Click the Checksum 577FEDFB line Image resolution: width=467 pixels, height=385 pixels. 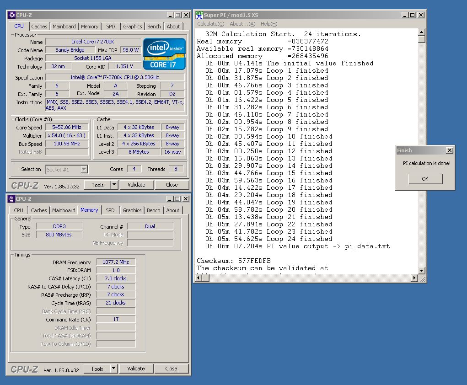coord(233,261)
